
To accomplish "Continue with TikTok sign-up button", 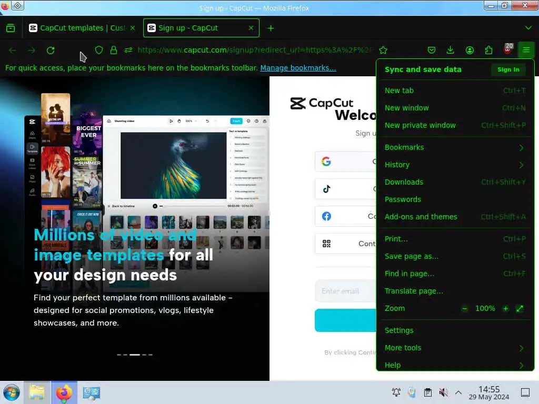I will coord(345,189).
